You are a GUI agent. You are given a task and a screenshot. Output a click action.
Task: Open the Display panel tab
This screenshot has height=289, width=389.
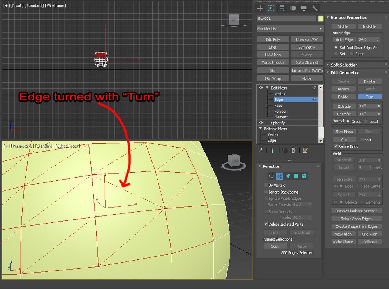pyautogui.click(x=304, y=8)
